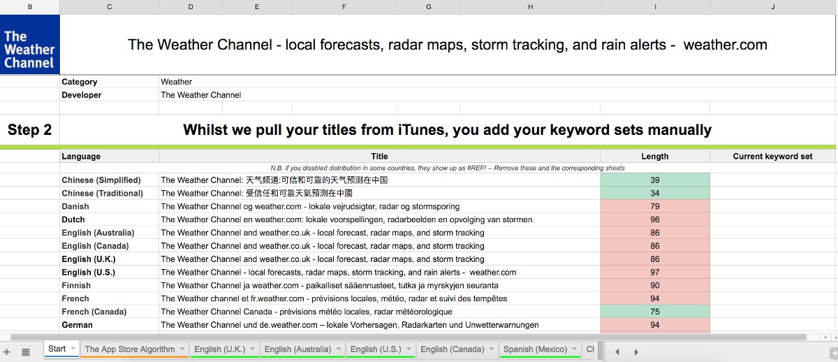
Task: Select column F header
Action: click(x=344, y=7)
